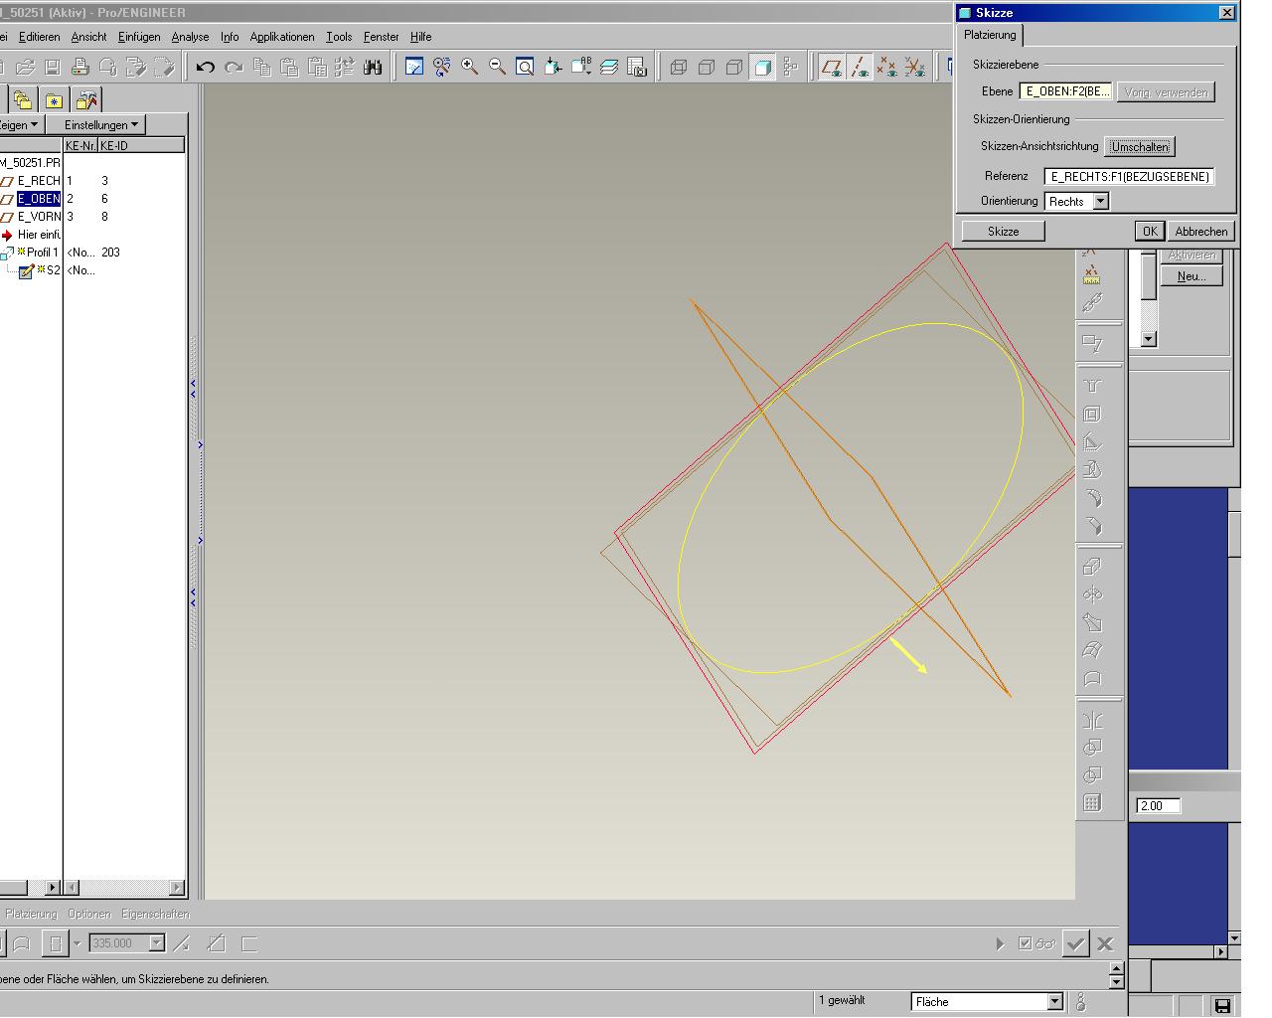Toggle datum planes display
Screen dimensions: 1272x1018
832,68
